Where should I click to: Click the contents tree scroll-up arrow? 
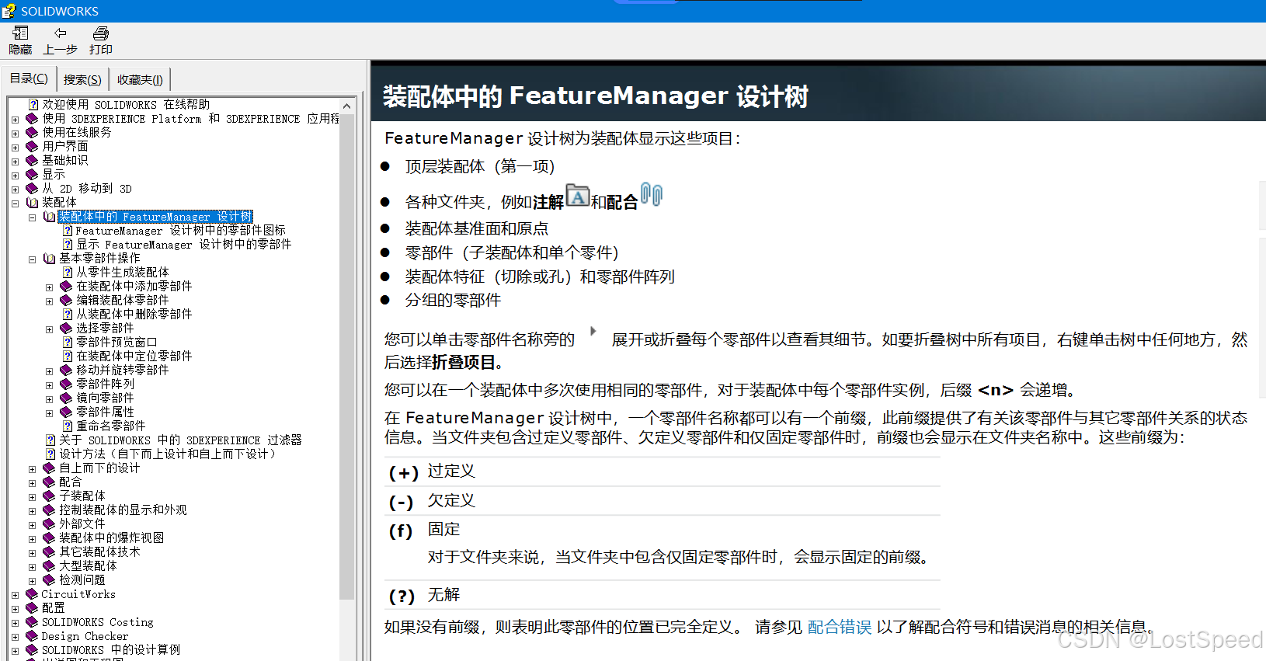click(347, 106)
